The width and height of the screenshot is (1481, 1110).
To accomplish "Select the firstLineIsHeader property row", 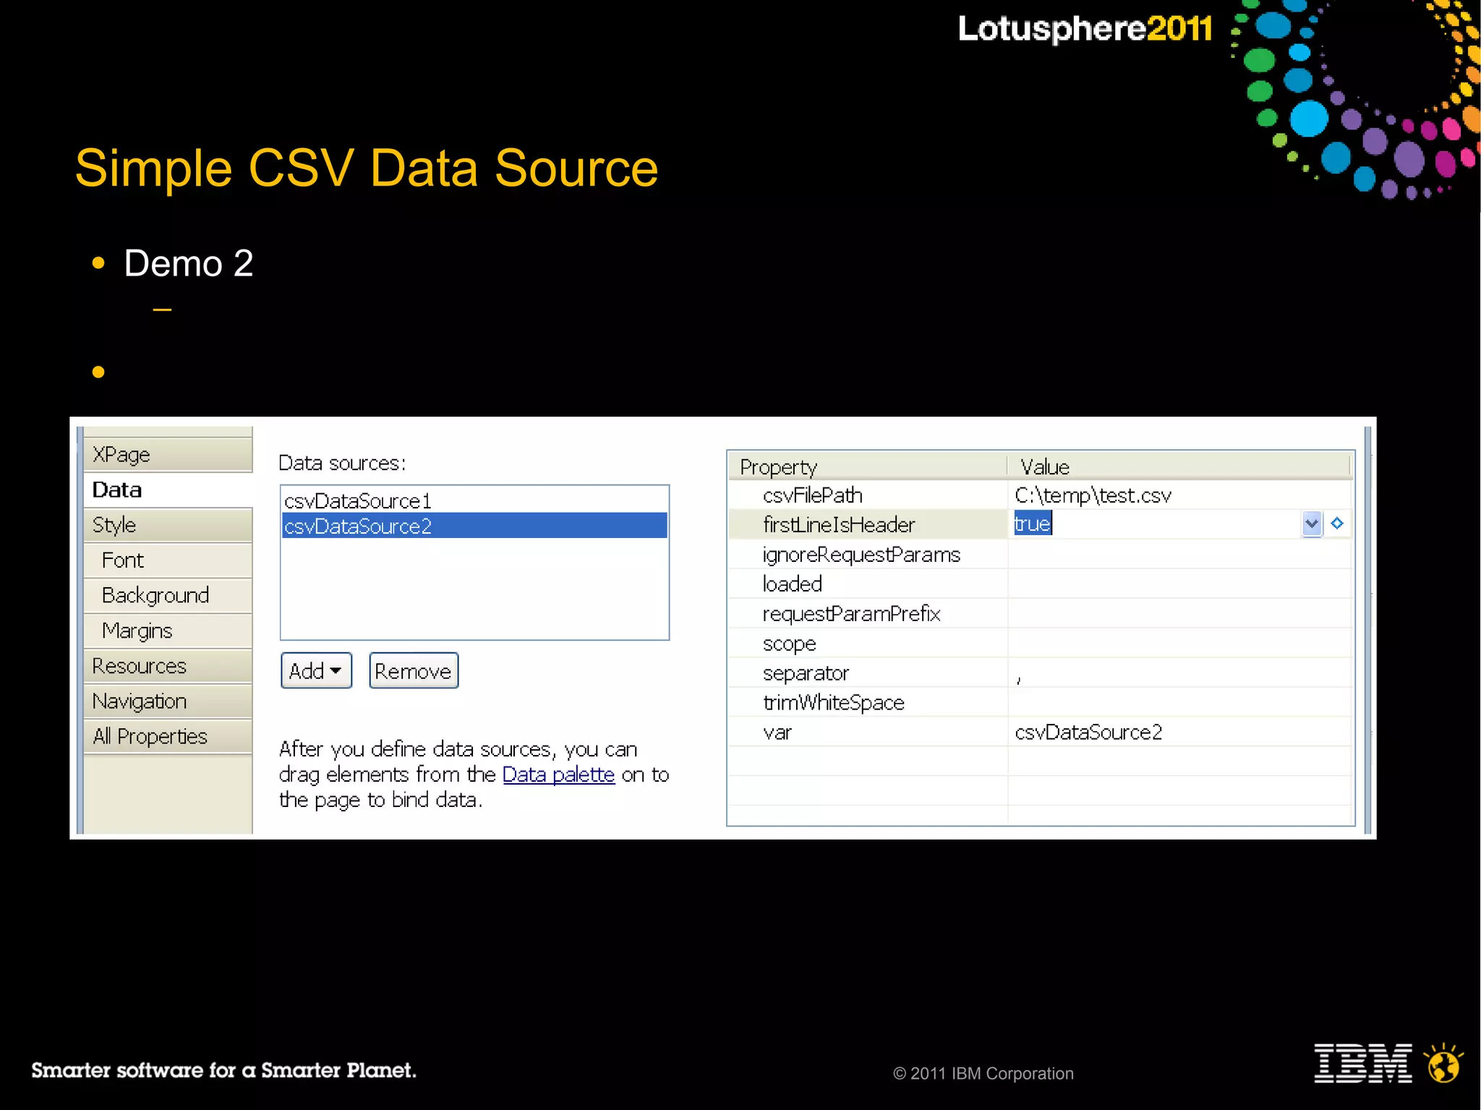I will coord(1040,524).
